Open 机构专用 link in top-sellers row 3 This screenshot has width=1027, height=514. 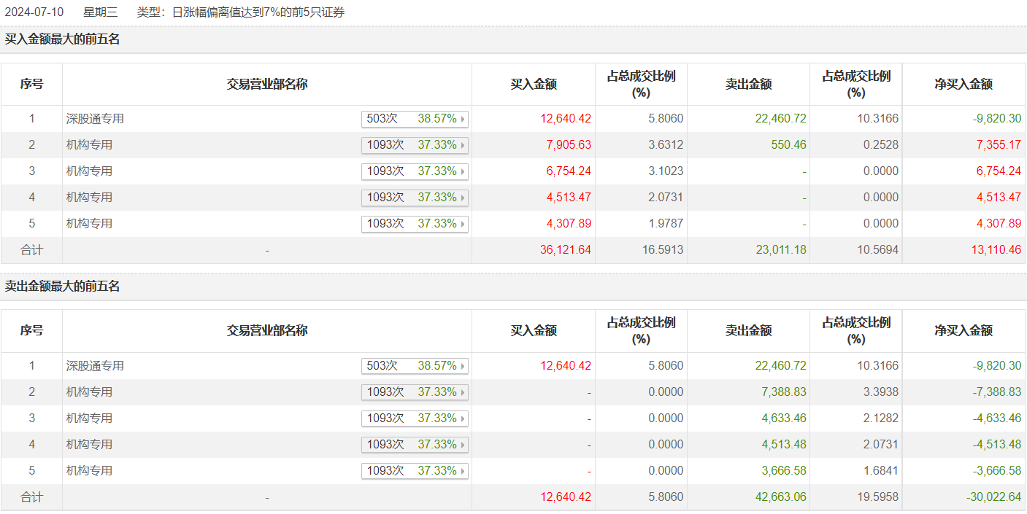pos(89,418)
